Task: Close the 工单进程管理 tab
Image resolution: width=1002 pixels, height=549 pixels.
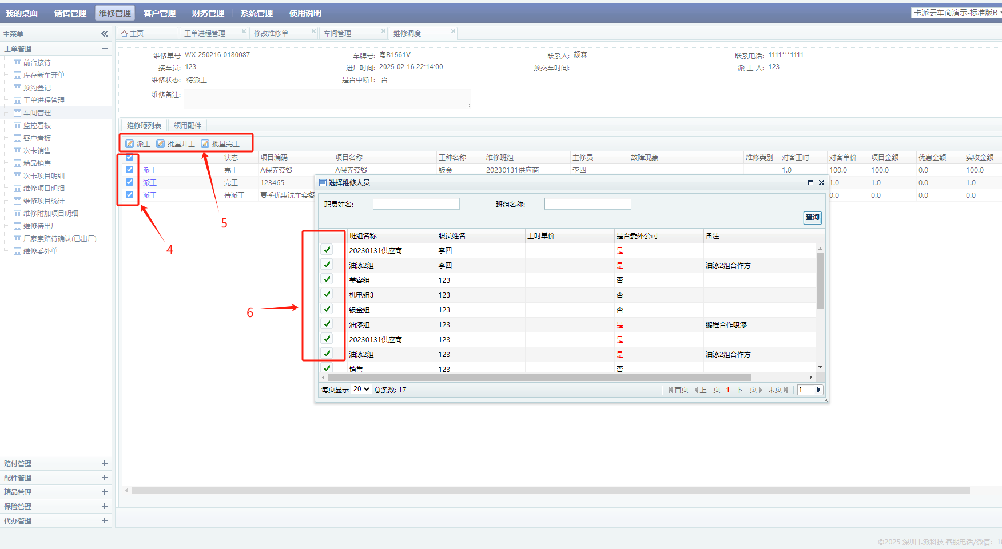Action: 244,31
